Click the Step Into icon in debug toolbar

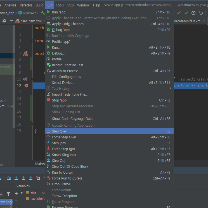16,178
